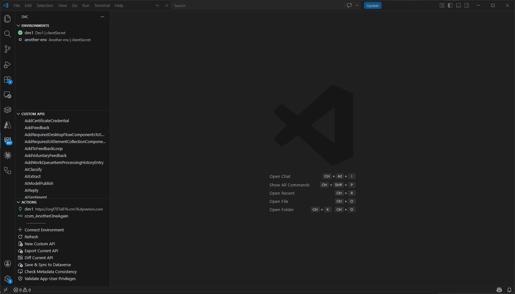The height and width of the screenshot is (294, 515).
Task: Open AddVoluntaryFeedback custom API
Action: 62,156
